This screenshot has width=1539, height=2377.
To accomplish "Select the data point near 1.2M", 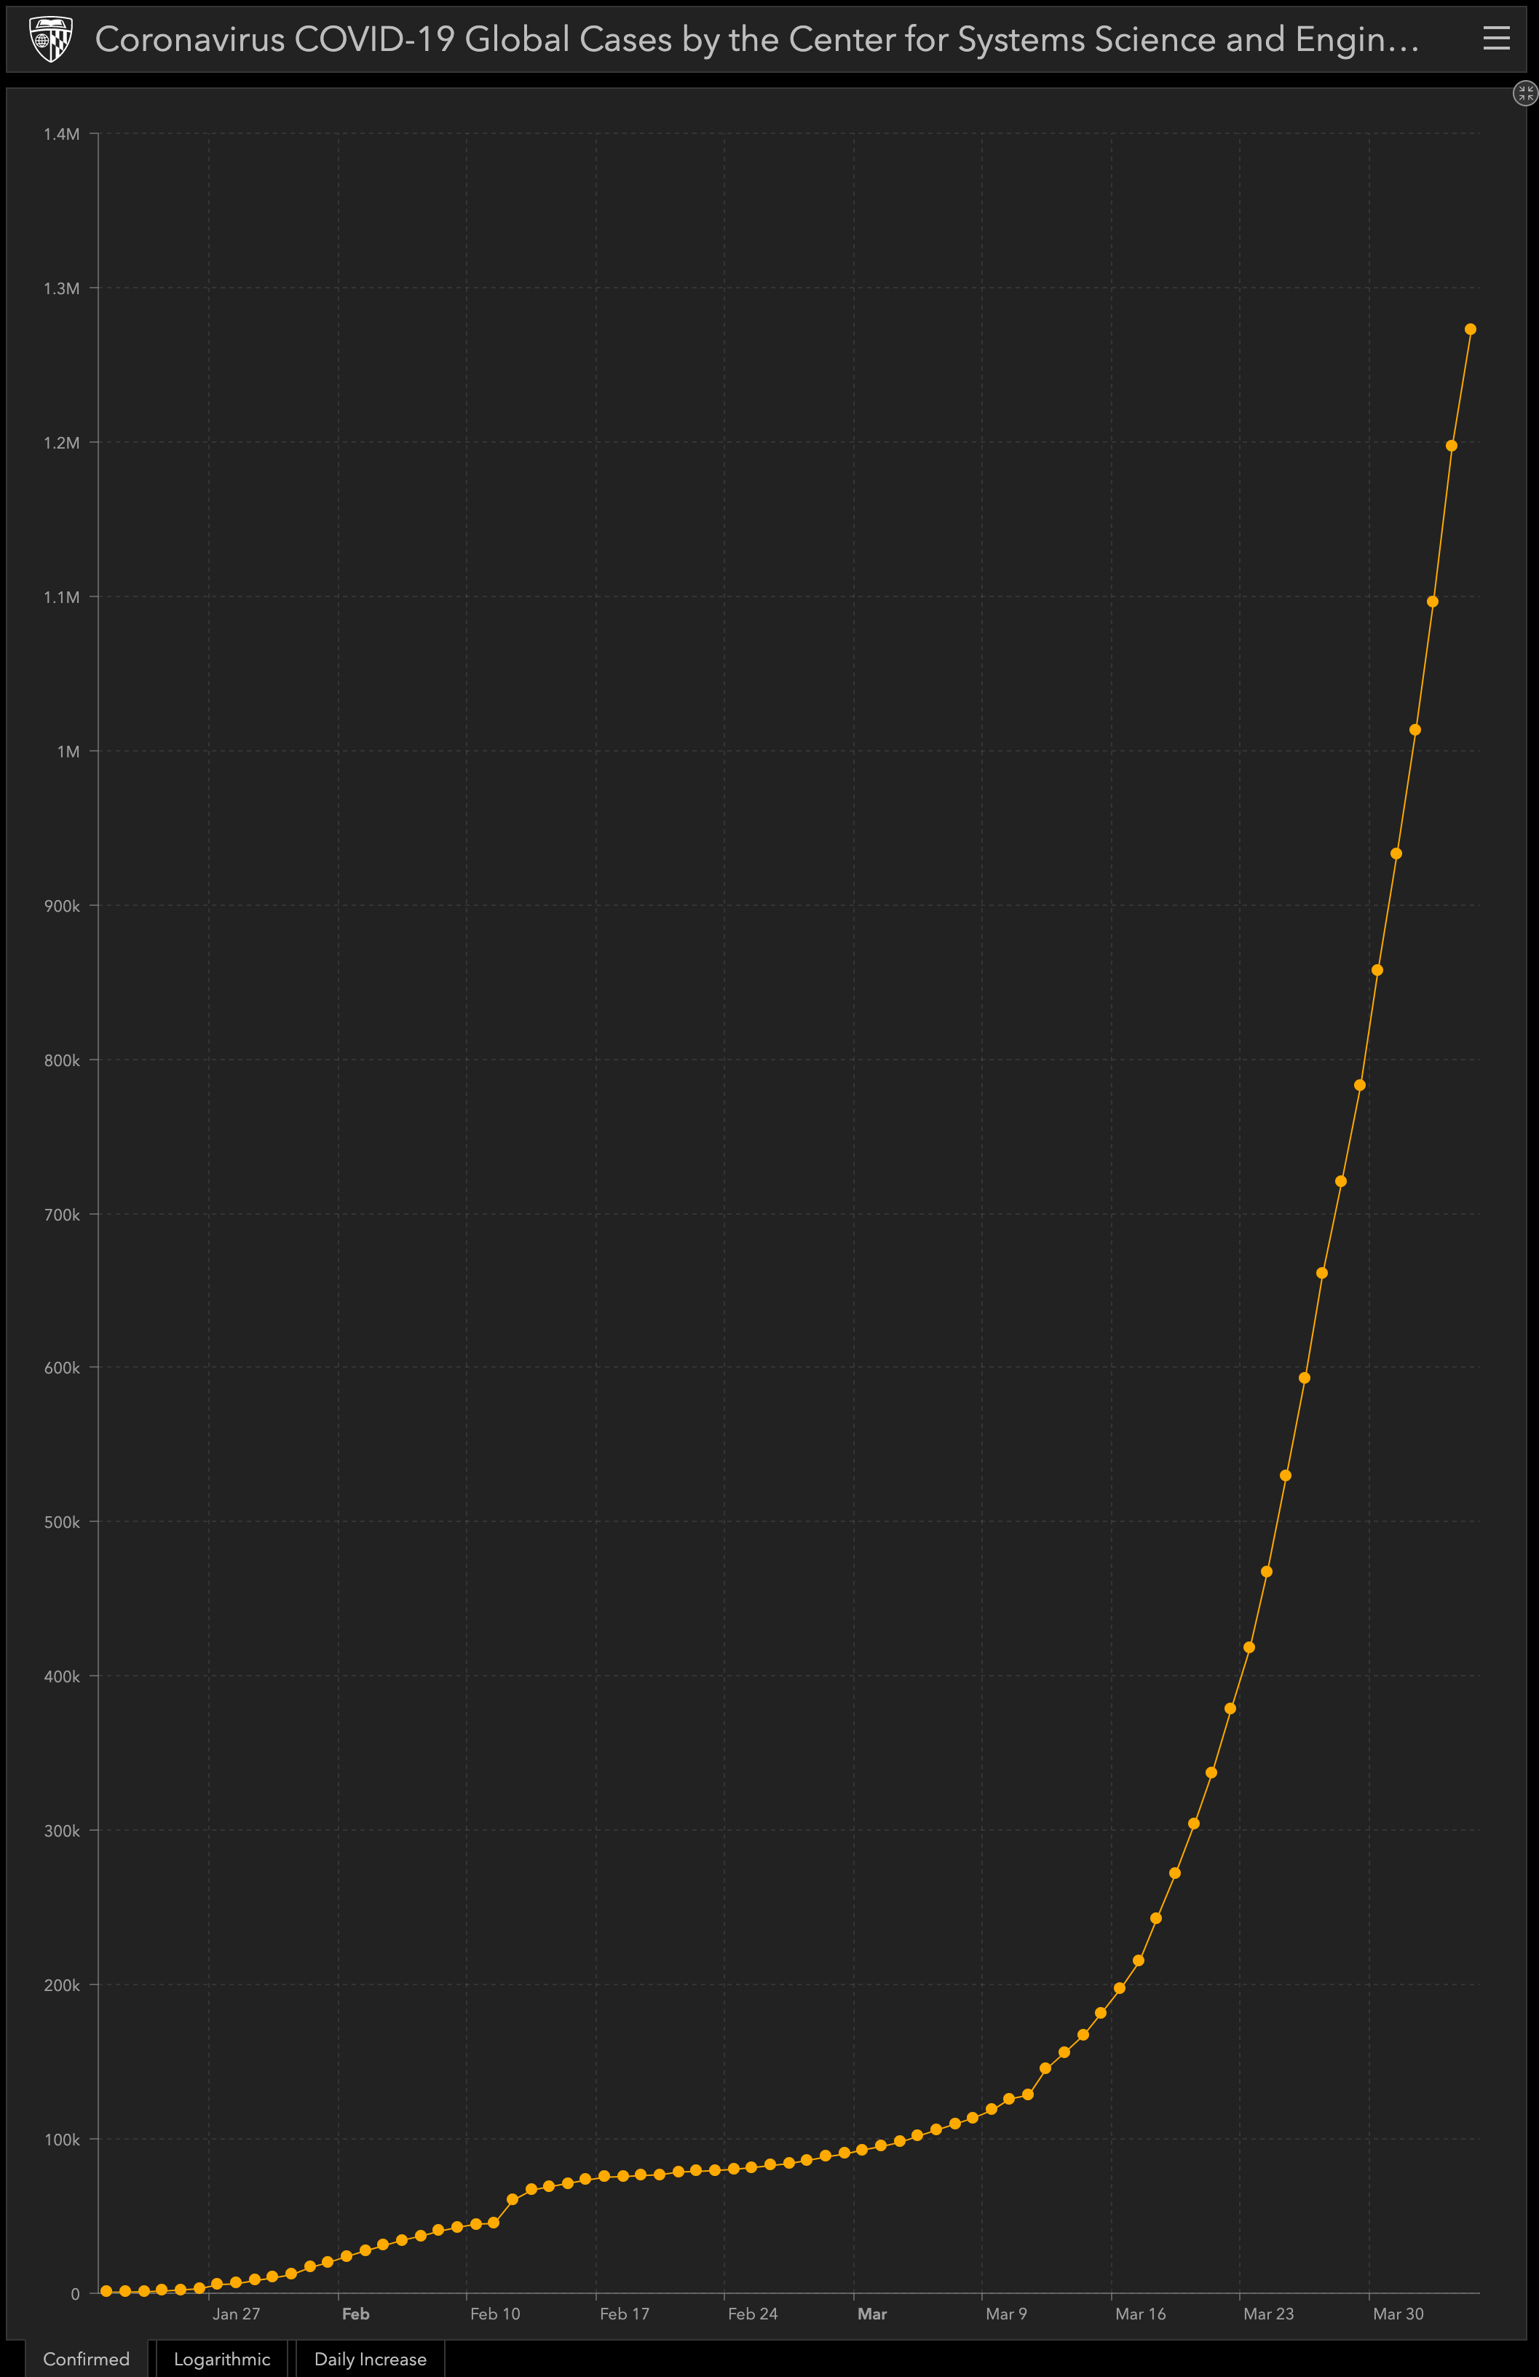I will [x=1451, y=446].
